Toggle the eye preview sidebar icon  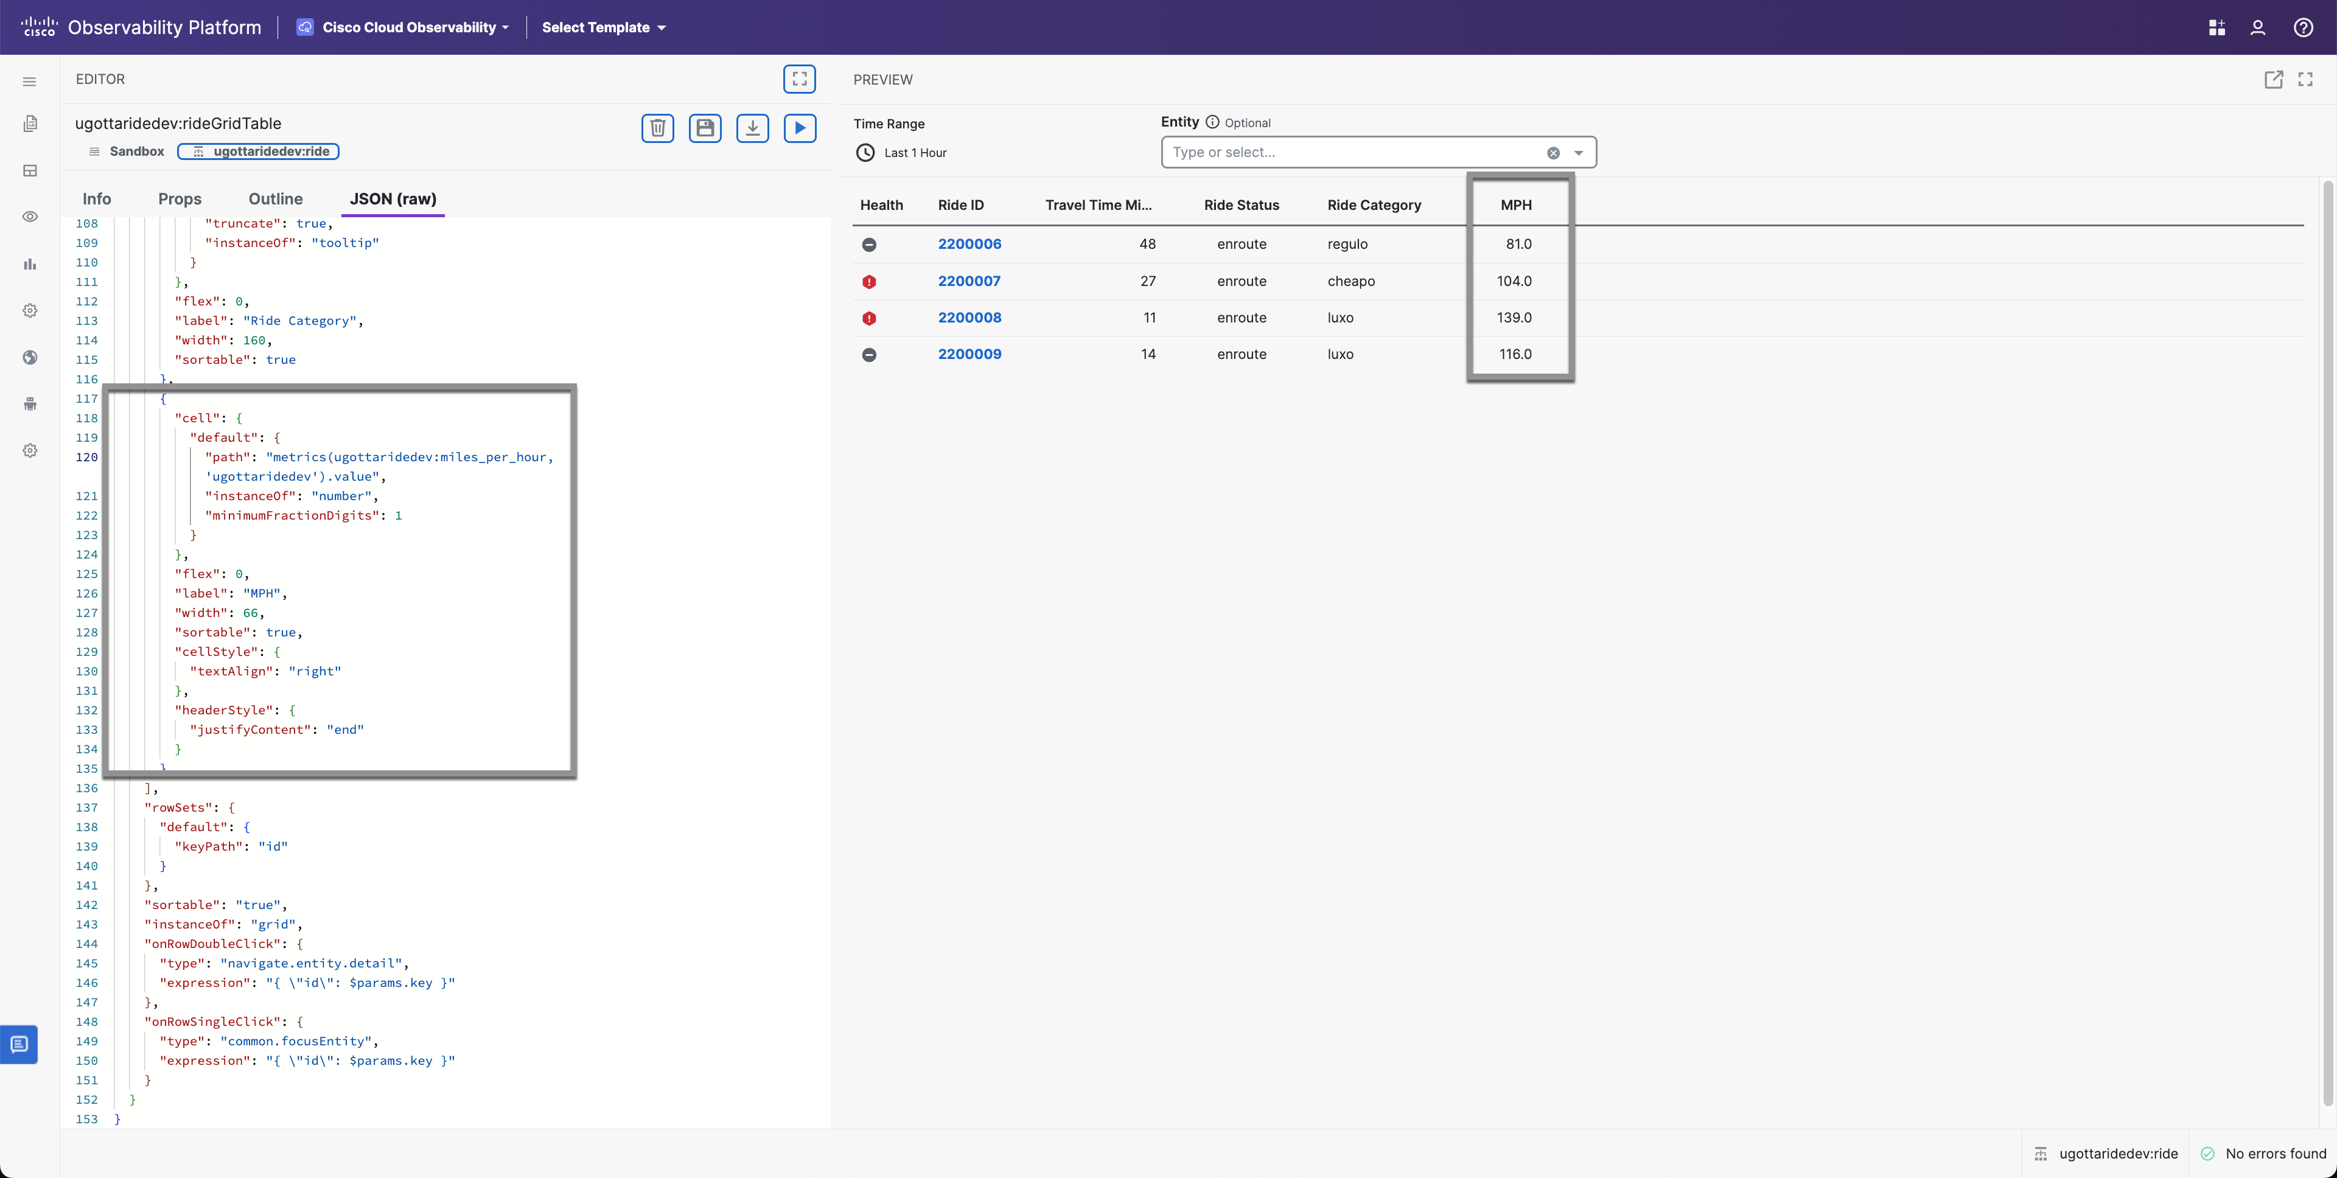(30, 217)
